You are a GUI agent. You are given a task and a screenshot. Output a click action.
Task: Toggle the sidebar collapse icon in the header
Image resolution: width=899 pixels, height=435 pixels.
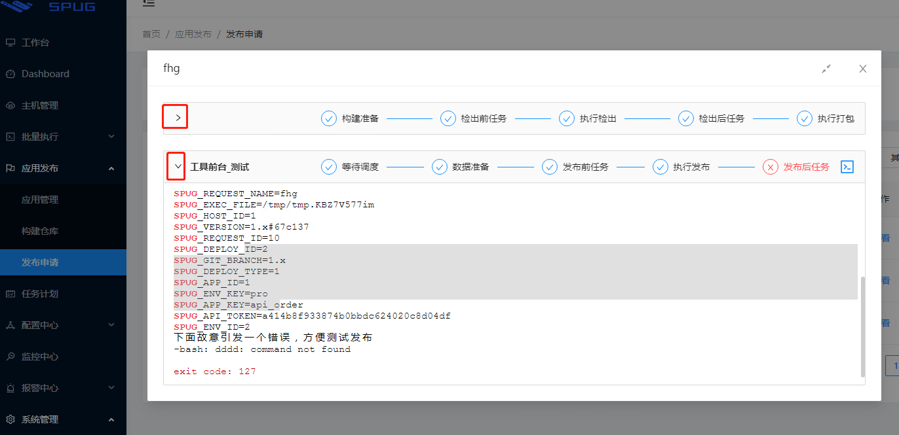pos(149,3)
